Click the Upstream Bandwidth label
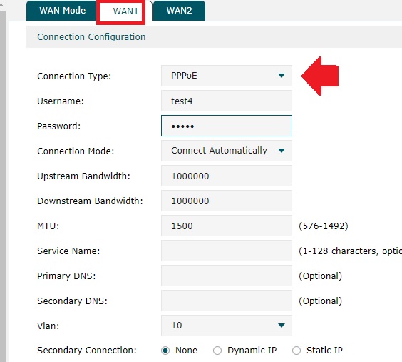 (x=84, y=176)
